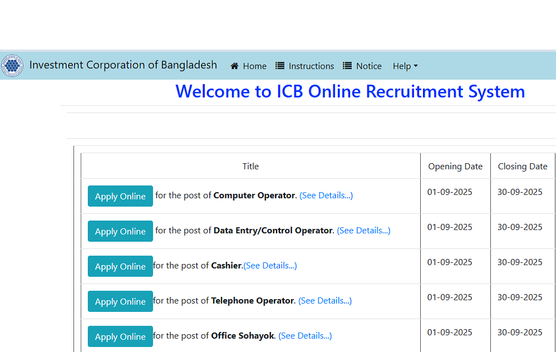Open See Details for Cashier
This screenshot has width=556, height=352.
[270, 266]
